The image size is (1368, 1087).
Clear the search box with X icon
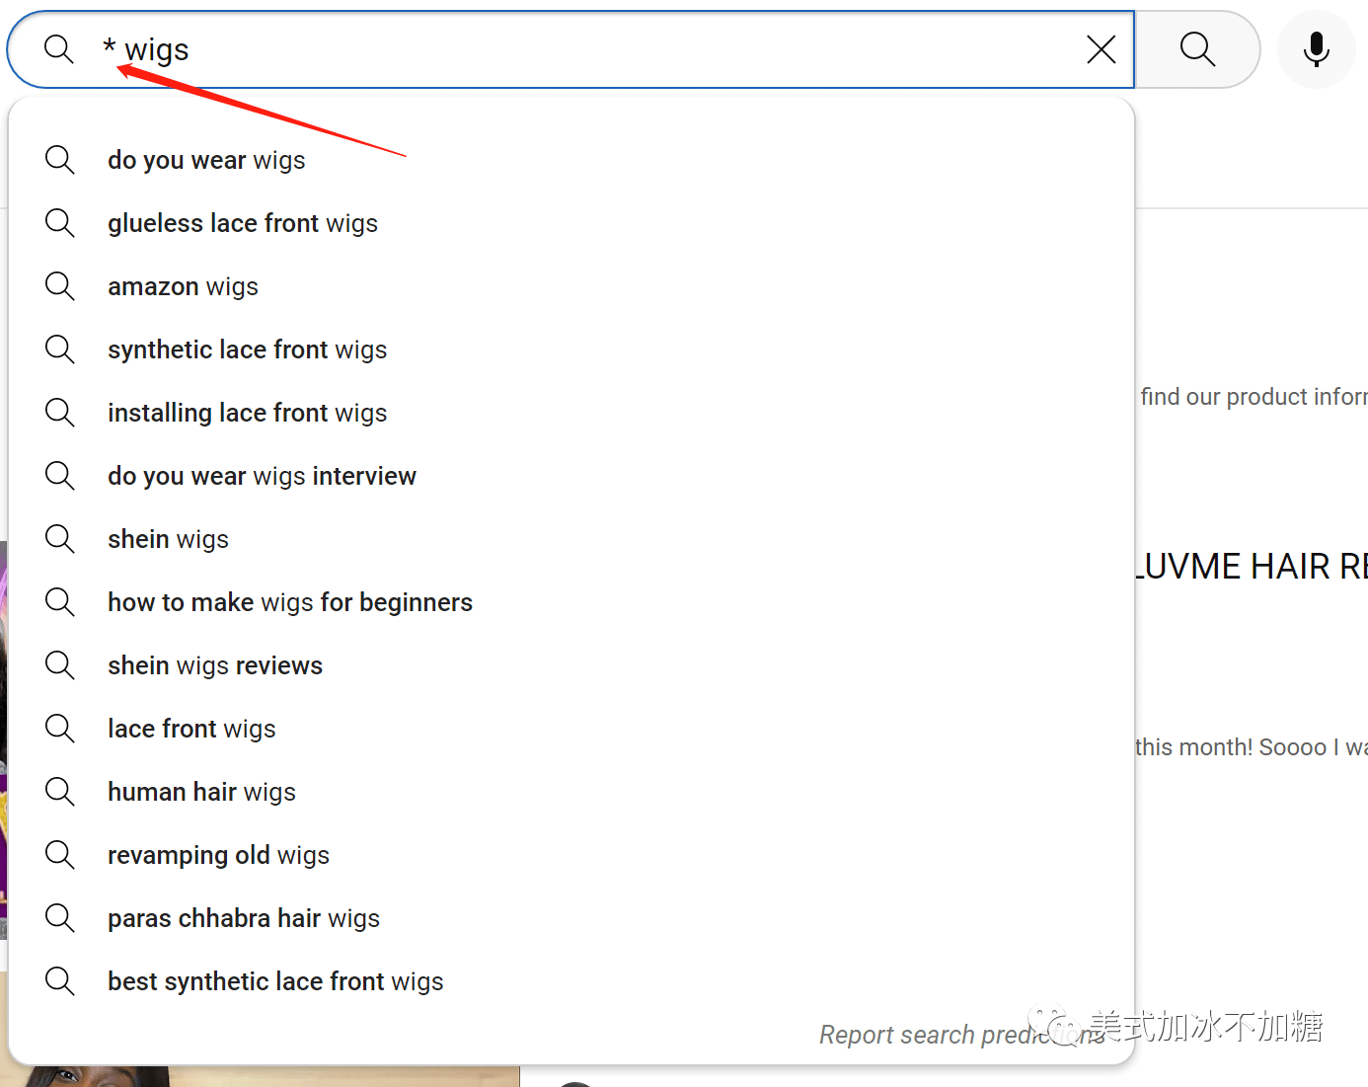1101,49
